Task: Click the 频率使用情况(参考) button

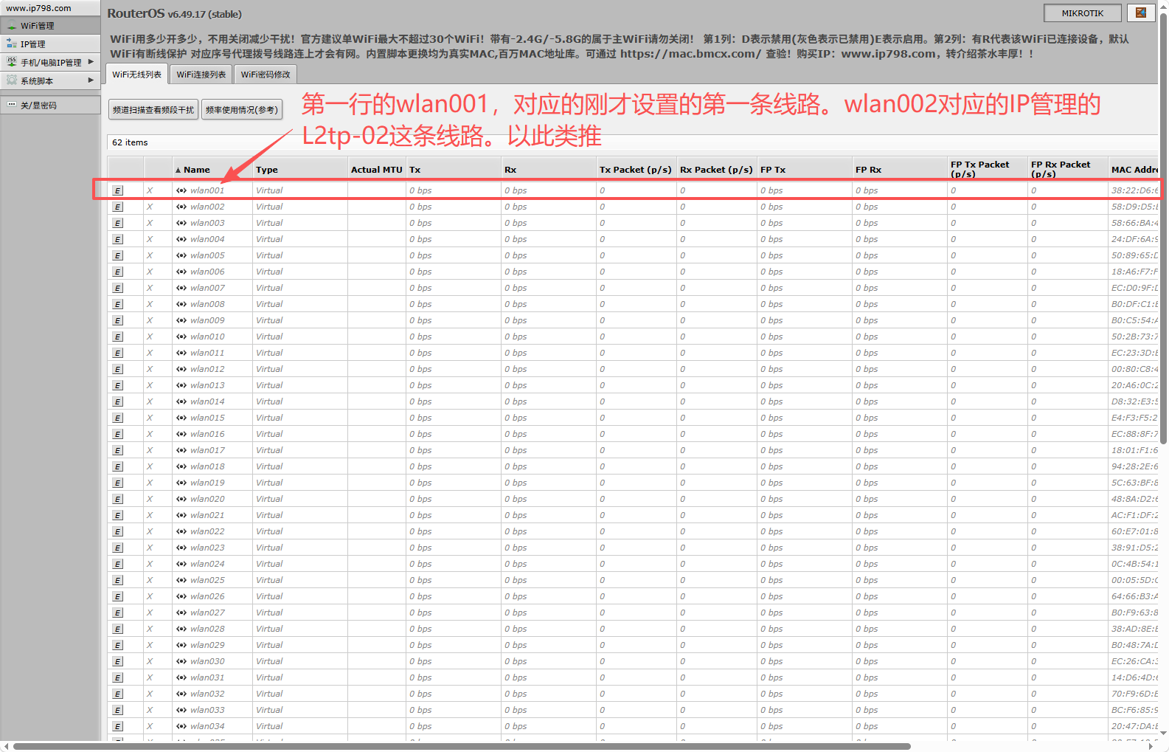Action: 242,110
